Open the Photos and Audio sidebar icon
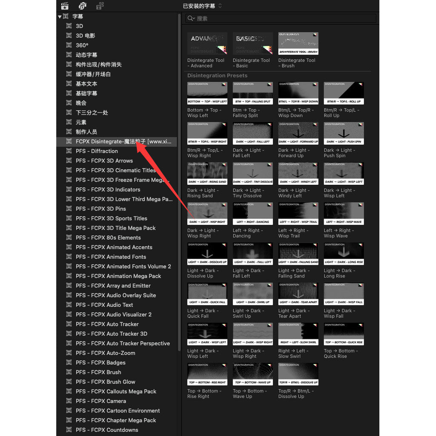The image size is (436, 436). coord(83,6)
